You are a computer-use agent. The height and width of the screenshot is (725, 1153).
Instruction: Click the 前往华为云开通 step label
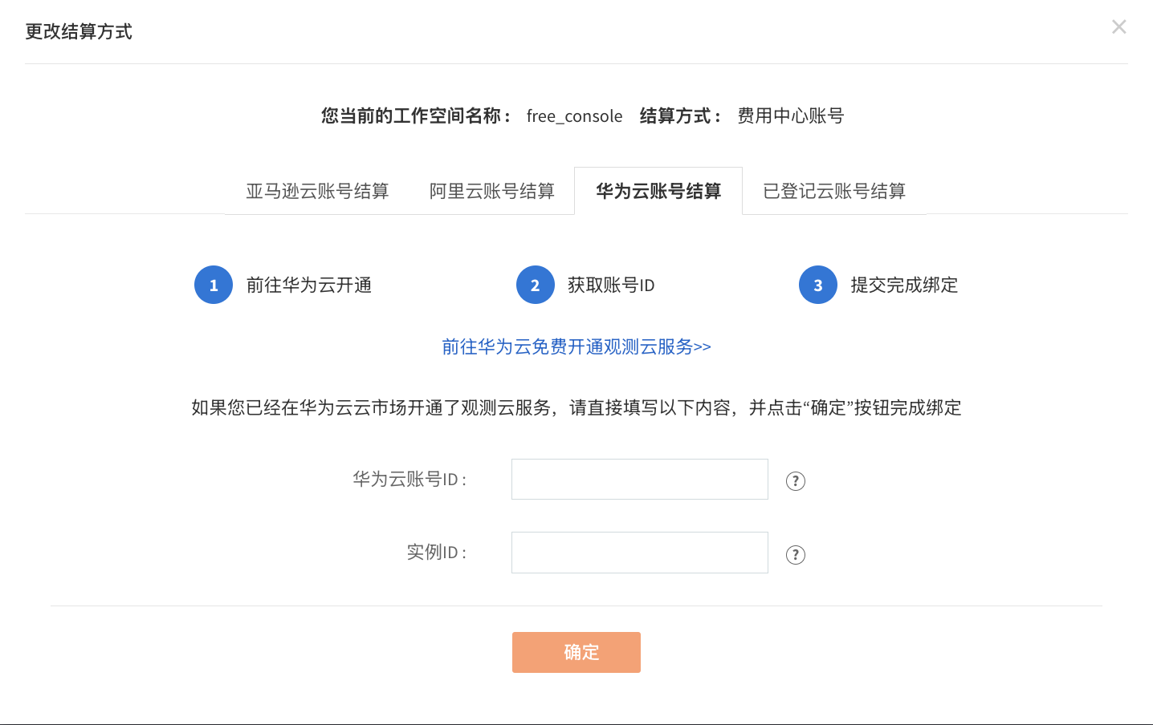(x=309, y=285)
